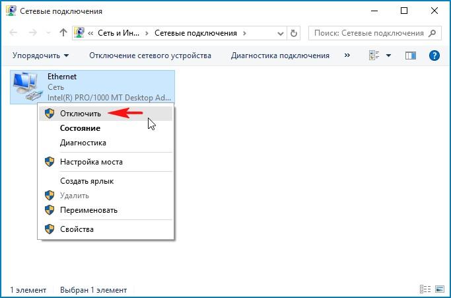
Task: Click the address bar network icon
Action: (x=79, y=33)
